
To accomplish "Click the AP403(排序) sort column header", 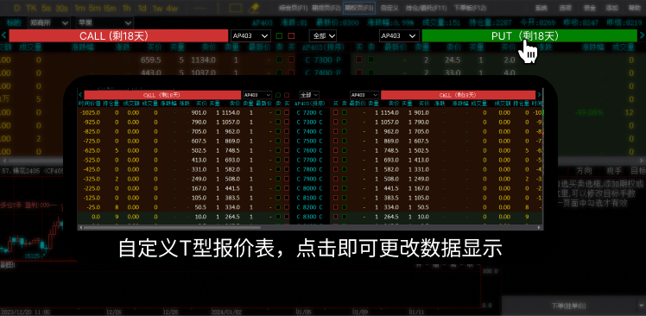I will (x=322, y=47).
